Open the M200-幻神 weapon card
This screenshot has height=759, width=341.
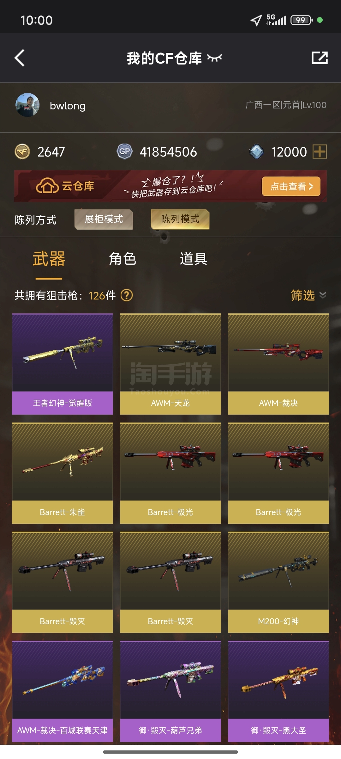[x=278, y=582]
